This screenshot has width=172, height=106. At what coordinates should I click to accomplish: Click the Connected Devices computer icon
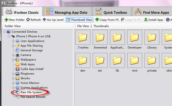[9, 32]
